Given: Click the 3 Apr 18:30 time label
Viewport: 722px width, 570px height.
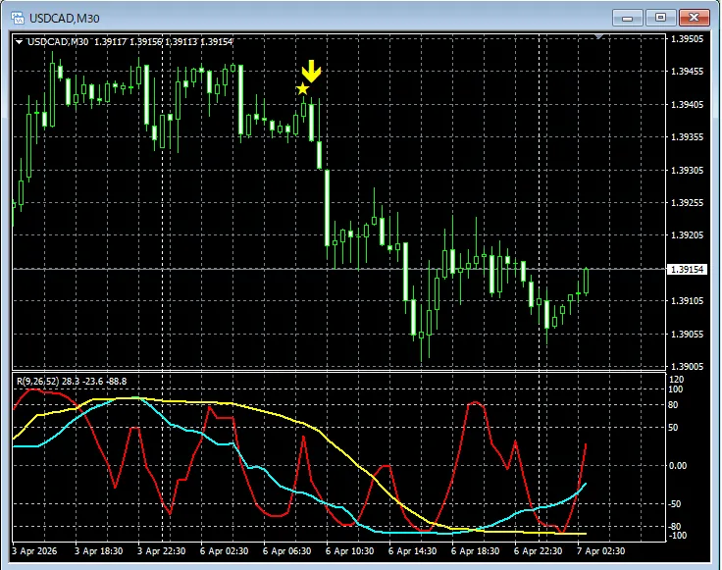Looking at the screenshot, I should (x=98, y=551).
